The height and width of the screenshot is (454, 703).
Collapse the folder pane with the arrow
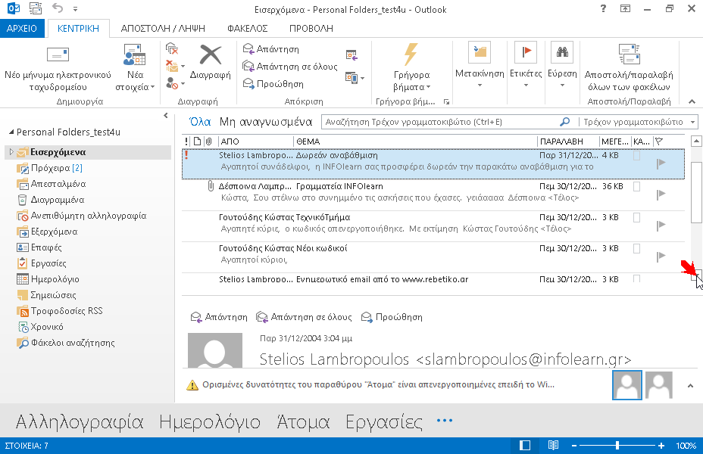point(166,116)
